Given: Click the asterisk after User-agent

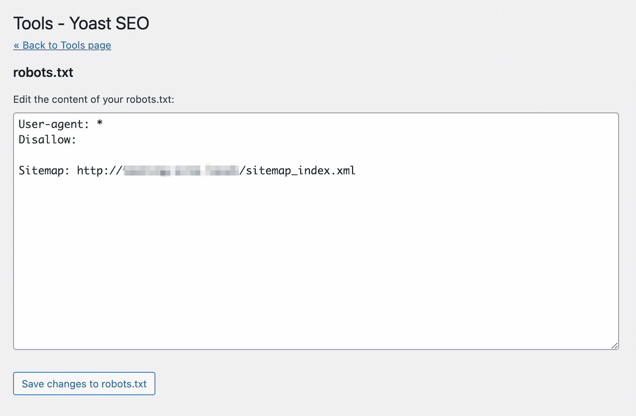Looking at the screenshot, I should (x=99, y=123).
